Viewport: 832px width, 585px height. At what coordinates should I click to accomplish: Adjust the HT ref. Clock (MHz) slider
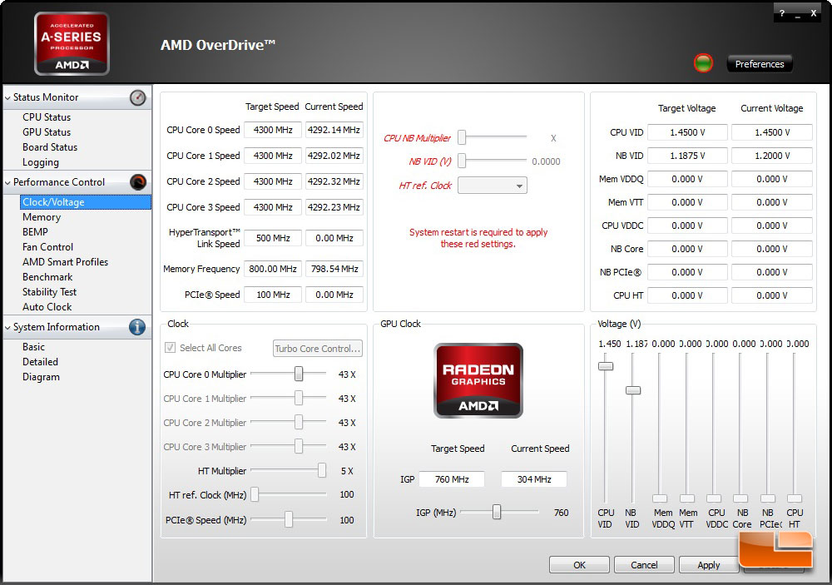point(255,494)
